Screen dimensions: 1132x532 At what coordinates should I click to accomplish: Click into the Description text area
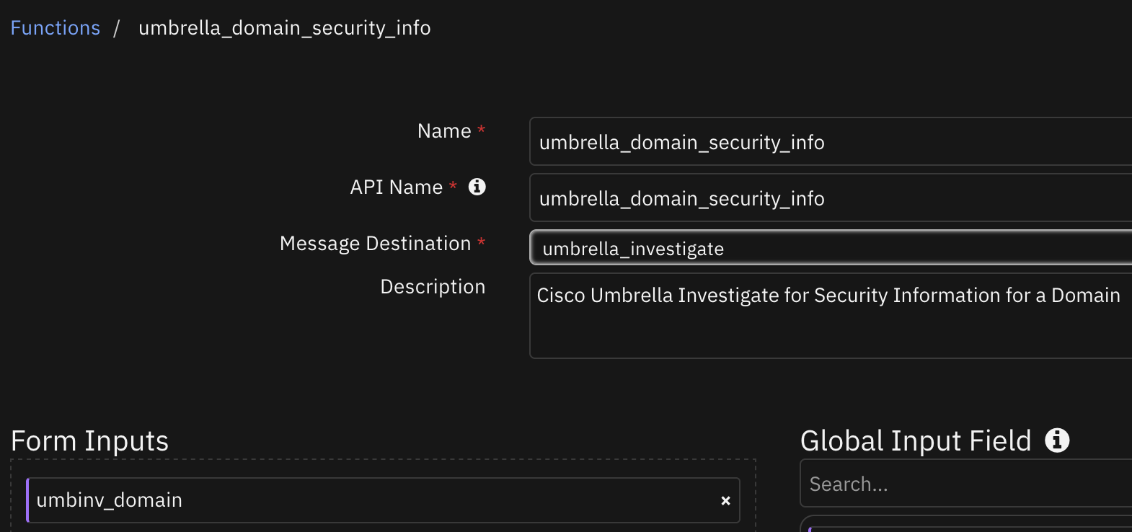point(831,315)
